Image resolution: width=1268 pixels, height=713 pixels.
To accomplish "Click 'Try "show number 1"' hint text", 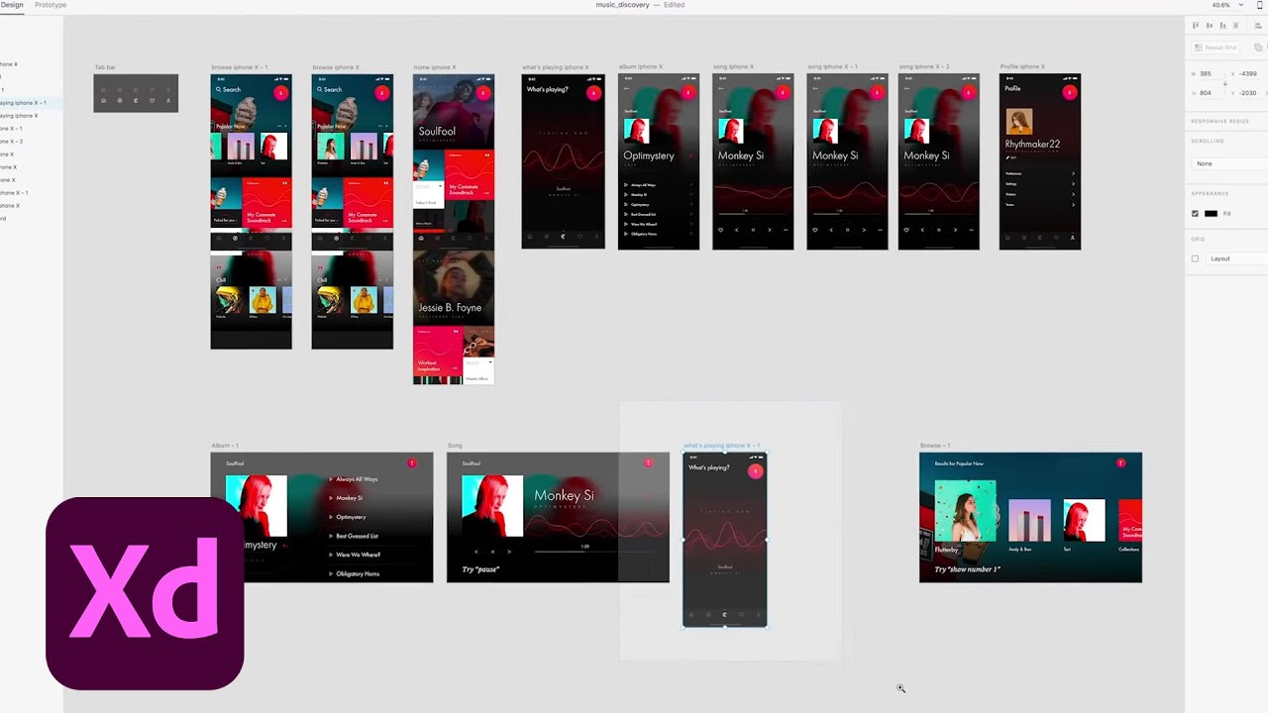I will pos(968,569).
